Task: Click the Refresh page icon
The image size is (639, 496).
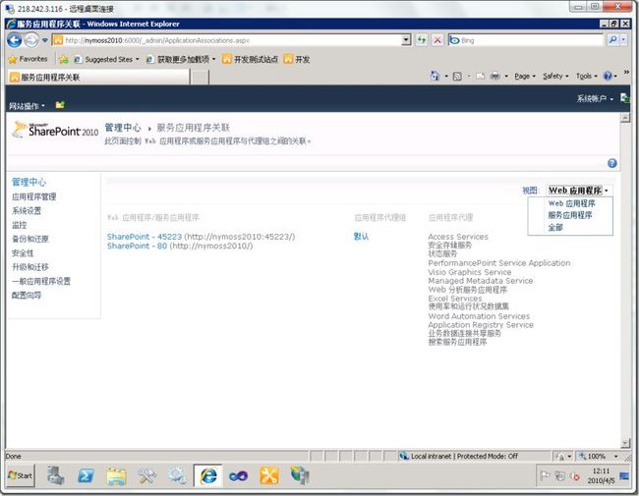Action: pyautogui.click(x=422, y=40)
